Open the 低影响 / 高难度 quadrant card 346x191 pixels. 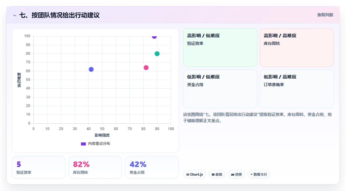tap(297, 89)
